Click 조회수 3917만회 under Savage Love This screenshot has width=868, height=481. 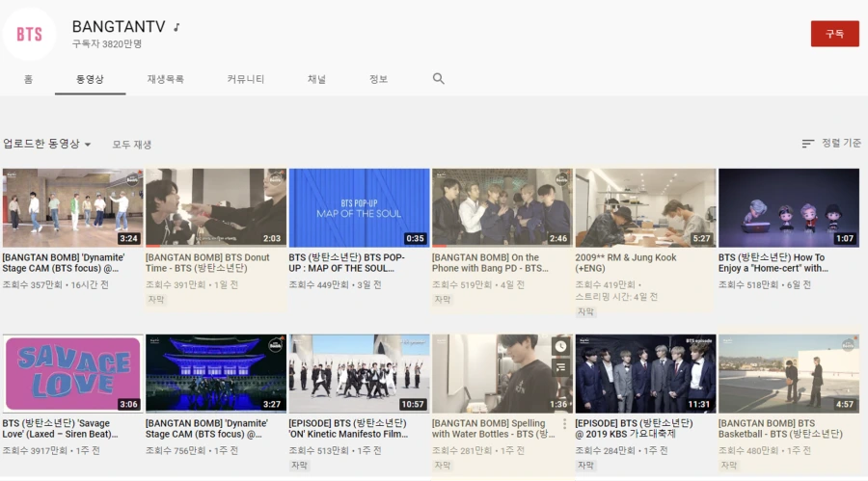point(35,450)
